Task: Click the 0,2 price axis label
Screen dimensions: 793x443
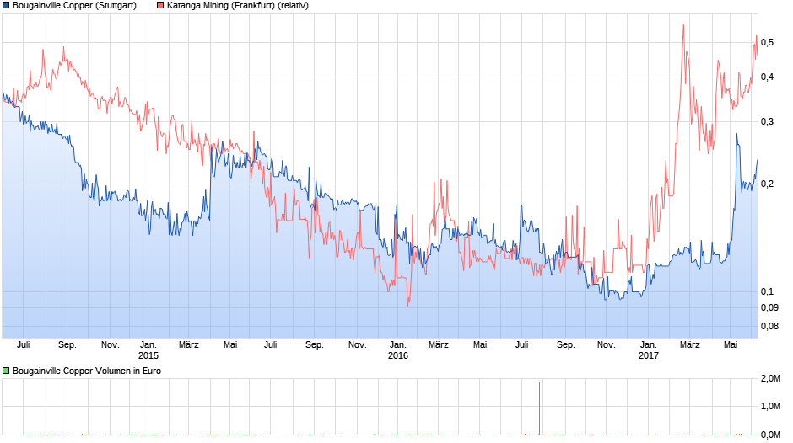Action: tap(767, 184)
